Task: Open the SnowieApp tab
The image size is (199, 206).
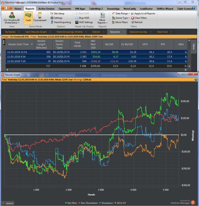Action: 113,9
